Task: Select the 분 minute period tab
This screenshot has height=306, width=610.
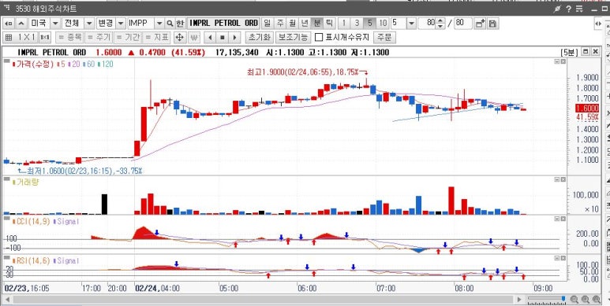Action: coord(317,24)
